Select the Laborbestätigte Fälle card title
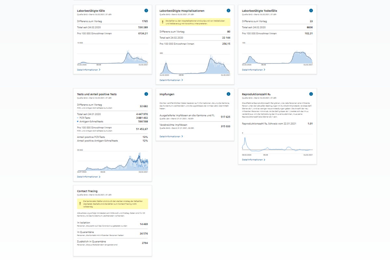The height and width of the screenshot is (260, 390). tap(91, 11)
